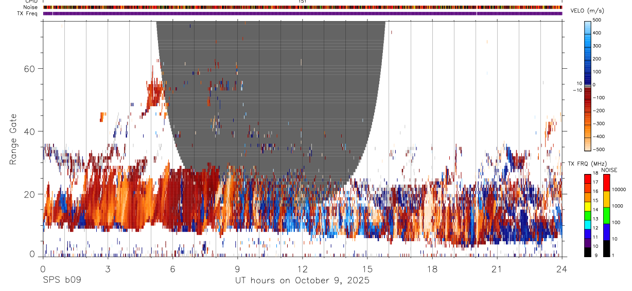632x291 pixels.
Task: Click the 12 tick of the TX FRQ scale
Action: [596, 228]
